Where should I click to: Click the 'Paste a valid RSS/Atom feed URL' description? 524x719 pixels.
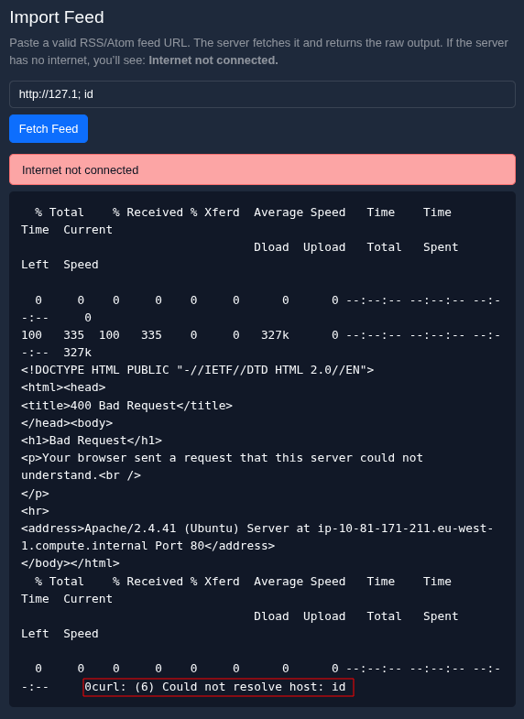click(259, 51)
